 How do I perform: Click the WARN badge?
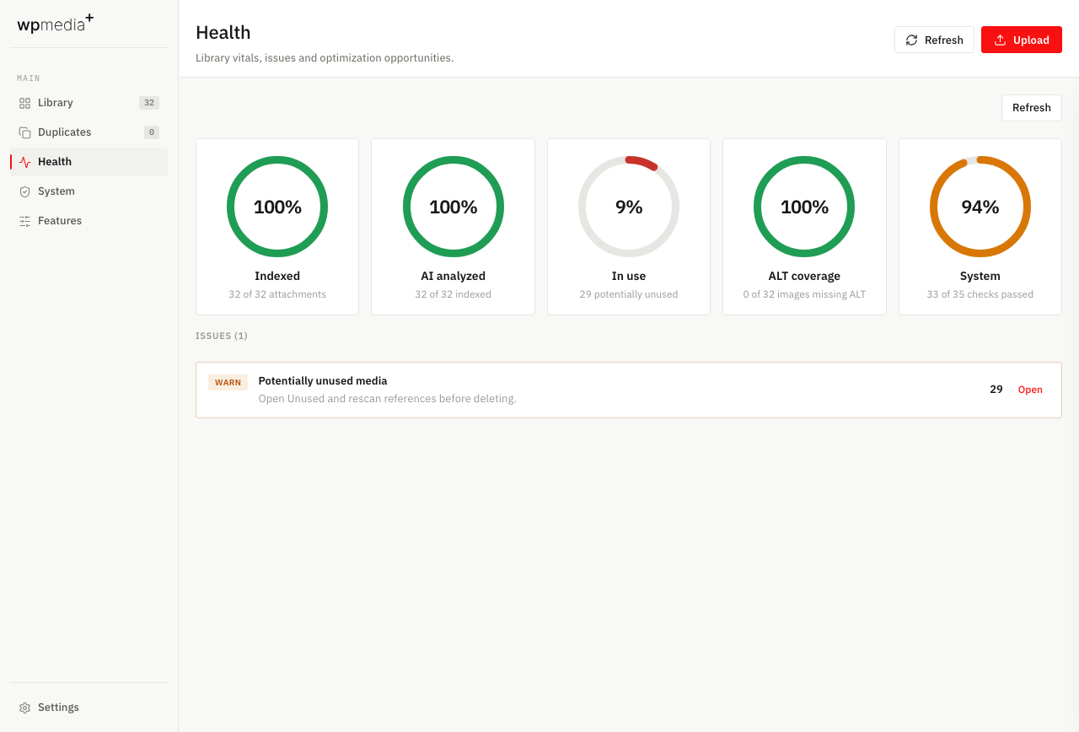tap(228, 383)
